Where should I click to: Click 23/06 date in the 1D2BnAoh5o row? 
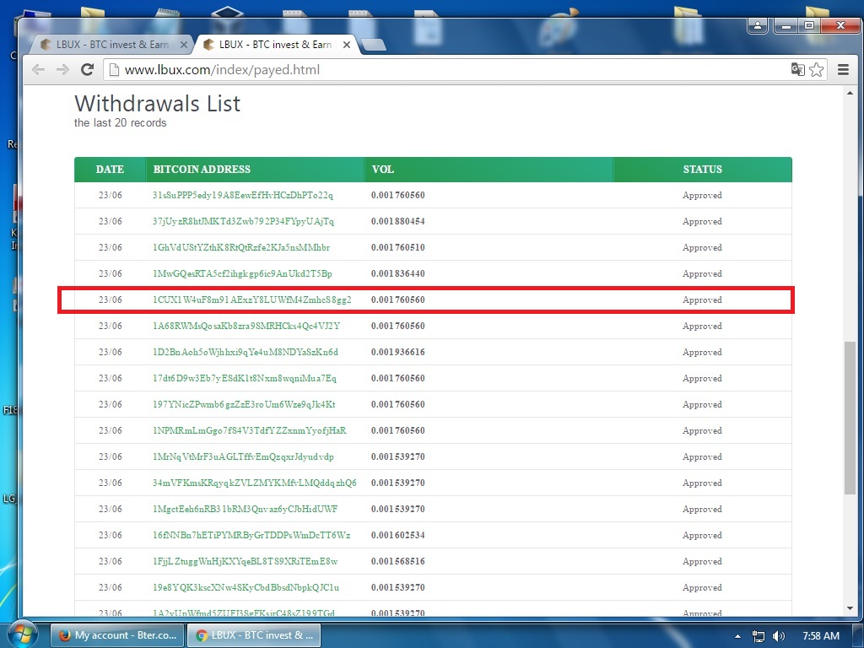point(111,352)
